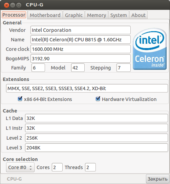Image resolution: width=170 pixels, height=184 pixels.
Task: Click the Level 3 label
Action: click(x=14, y=148)
